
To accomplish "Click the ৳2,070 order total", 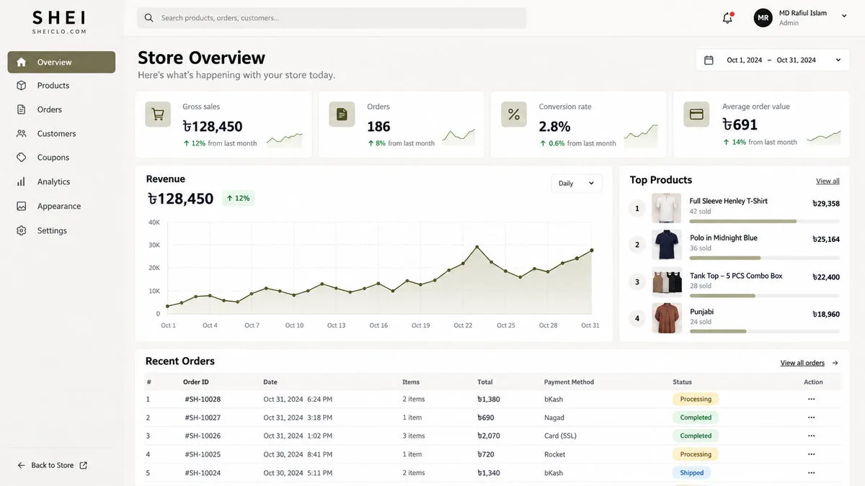I will [x=489, y=436].
